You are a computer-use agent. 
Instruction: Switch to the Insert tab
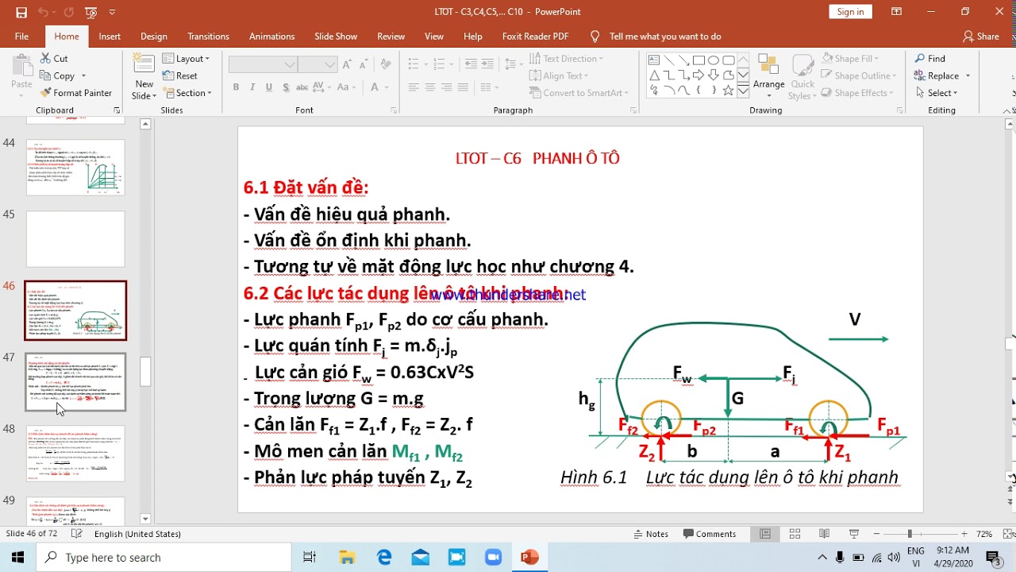(x=110, y=37)
